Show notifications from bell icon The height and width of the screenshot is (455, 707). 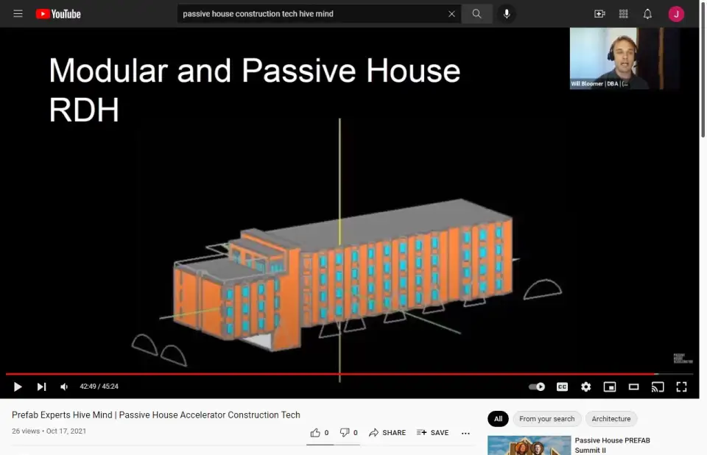pos(647,14)
